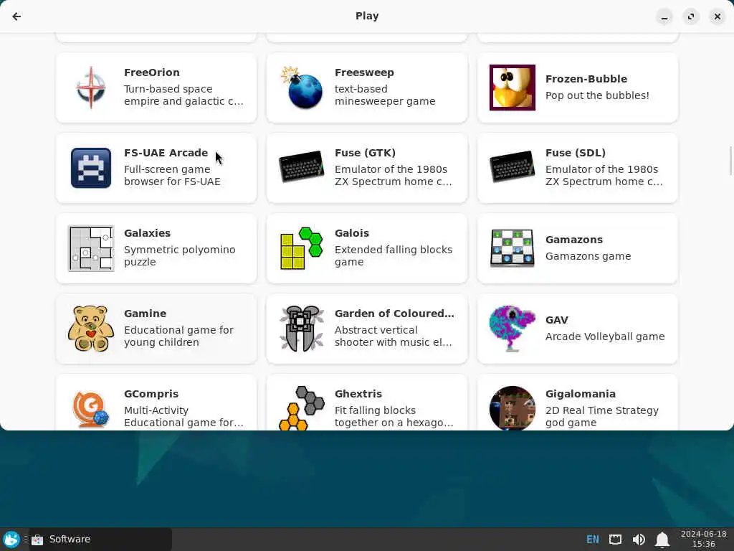The image size is (734, 551).
Task: Select the Software taskbar entry
Action: (x=100, y=540)
